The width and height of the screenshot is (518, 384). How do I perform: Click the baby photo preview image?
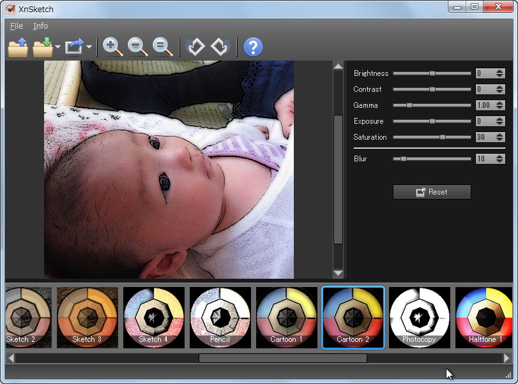[169, 170]
